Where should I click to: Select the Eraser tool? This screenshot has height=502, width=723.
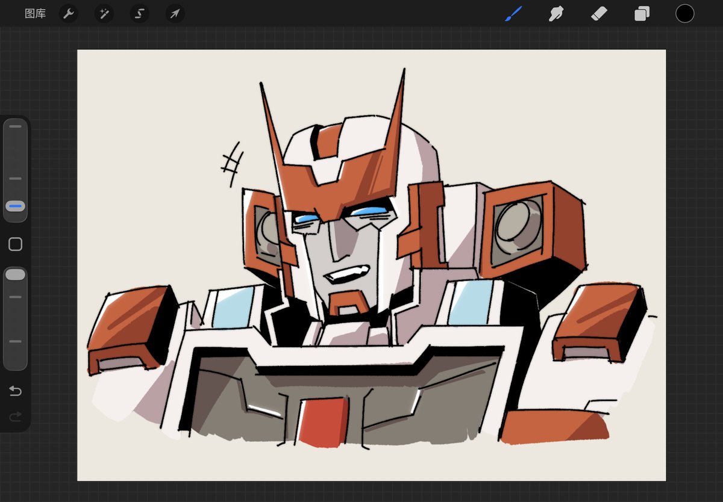tap(599, 13)
